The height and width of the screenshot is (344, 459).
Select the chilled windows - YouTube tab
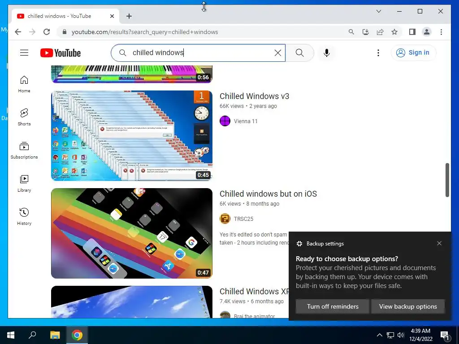coord(65,16)
